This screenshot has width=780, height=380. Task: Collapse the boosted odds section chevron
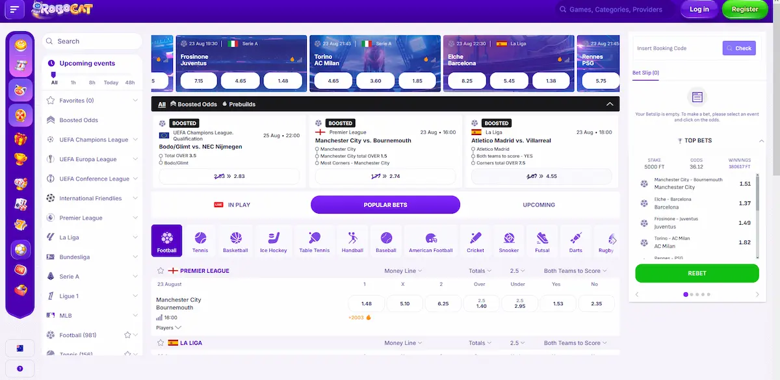click(610, 104)
